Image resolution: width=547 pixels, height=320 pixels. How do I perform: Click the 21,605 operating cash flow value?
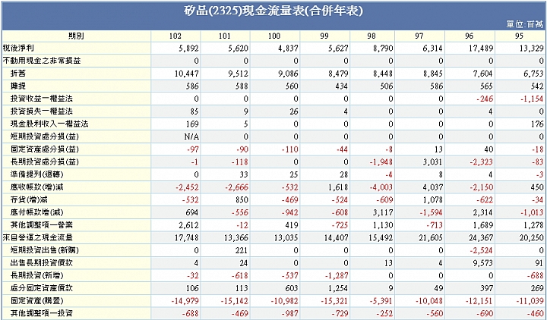click(x=430, y=238)
